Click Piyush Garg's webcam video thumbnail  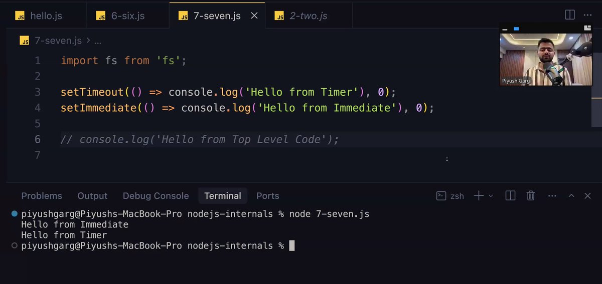[x=546, y=60]
